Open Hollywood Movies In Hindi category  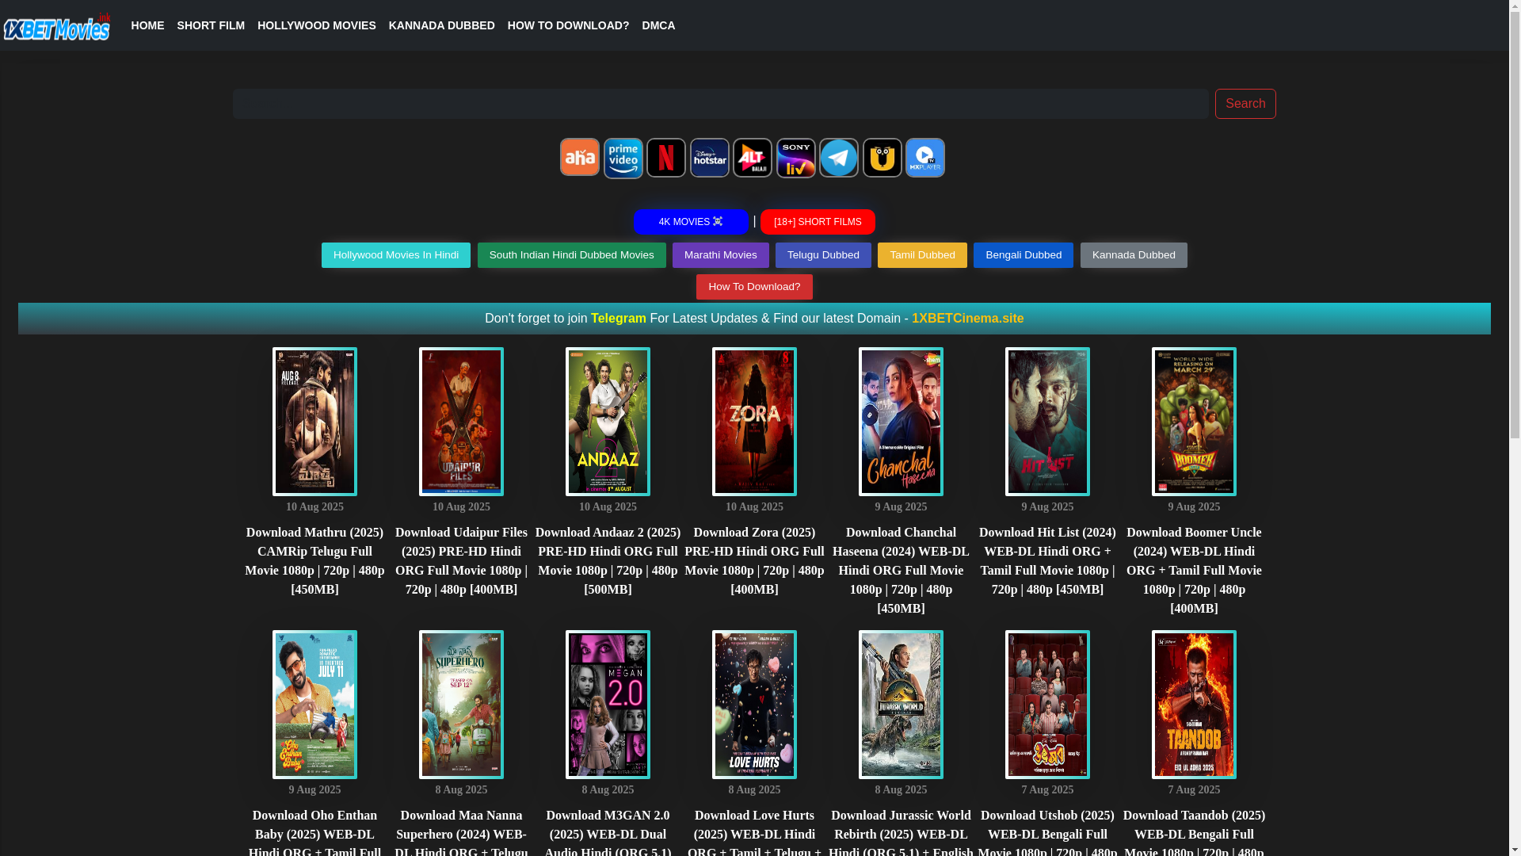396,255
